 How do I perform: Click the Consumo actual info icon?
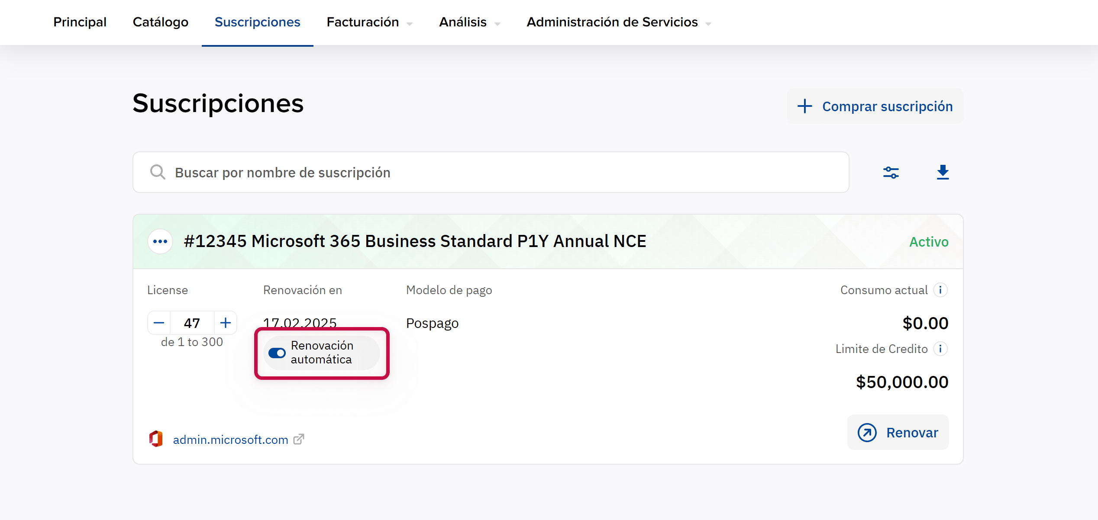point(940,290)
